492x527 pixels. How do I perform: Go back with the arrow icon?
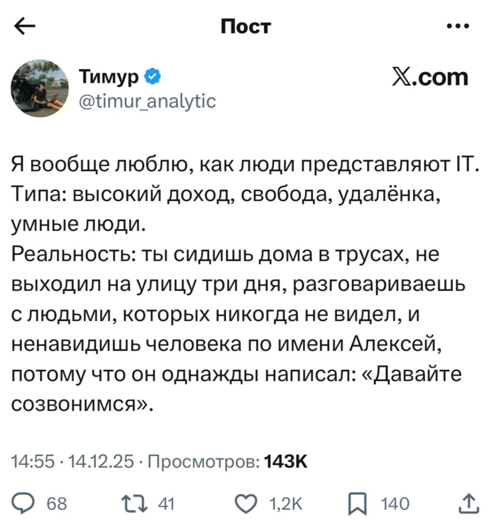[x=25, y=26]
